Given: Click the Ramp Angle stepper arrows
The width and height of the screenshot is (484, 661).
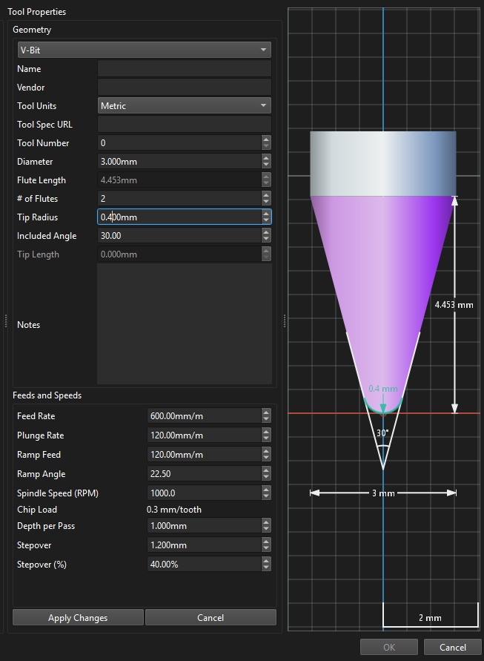Looking at the screenshot, I should pos(266,474).
